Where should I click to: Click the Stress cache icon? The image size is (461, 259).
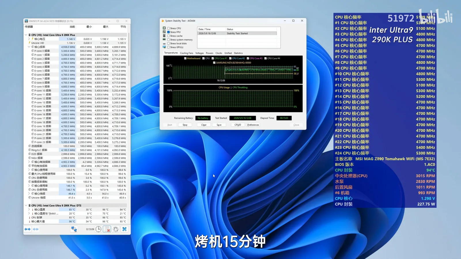pos(164,36)
